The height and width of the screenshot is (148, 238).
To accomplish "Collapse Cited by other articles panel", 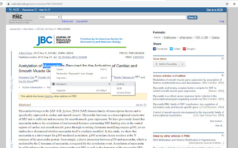I will pos(222,135).
